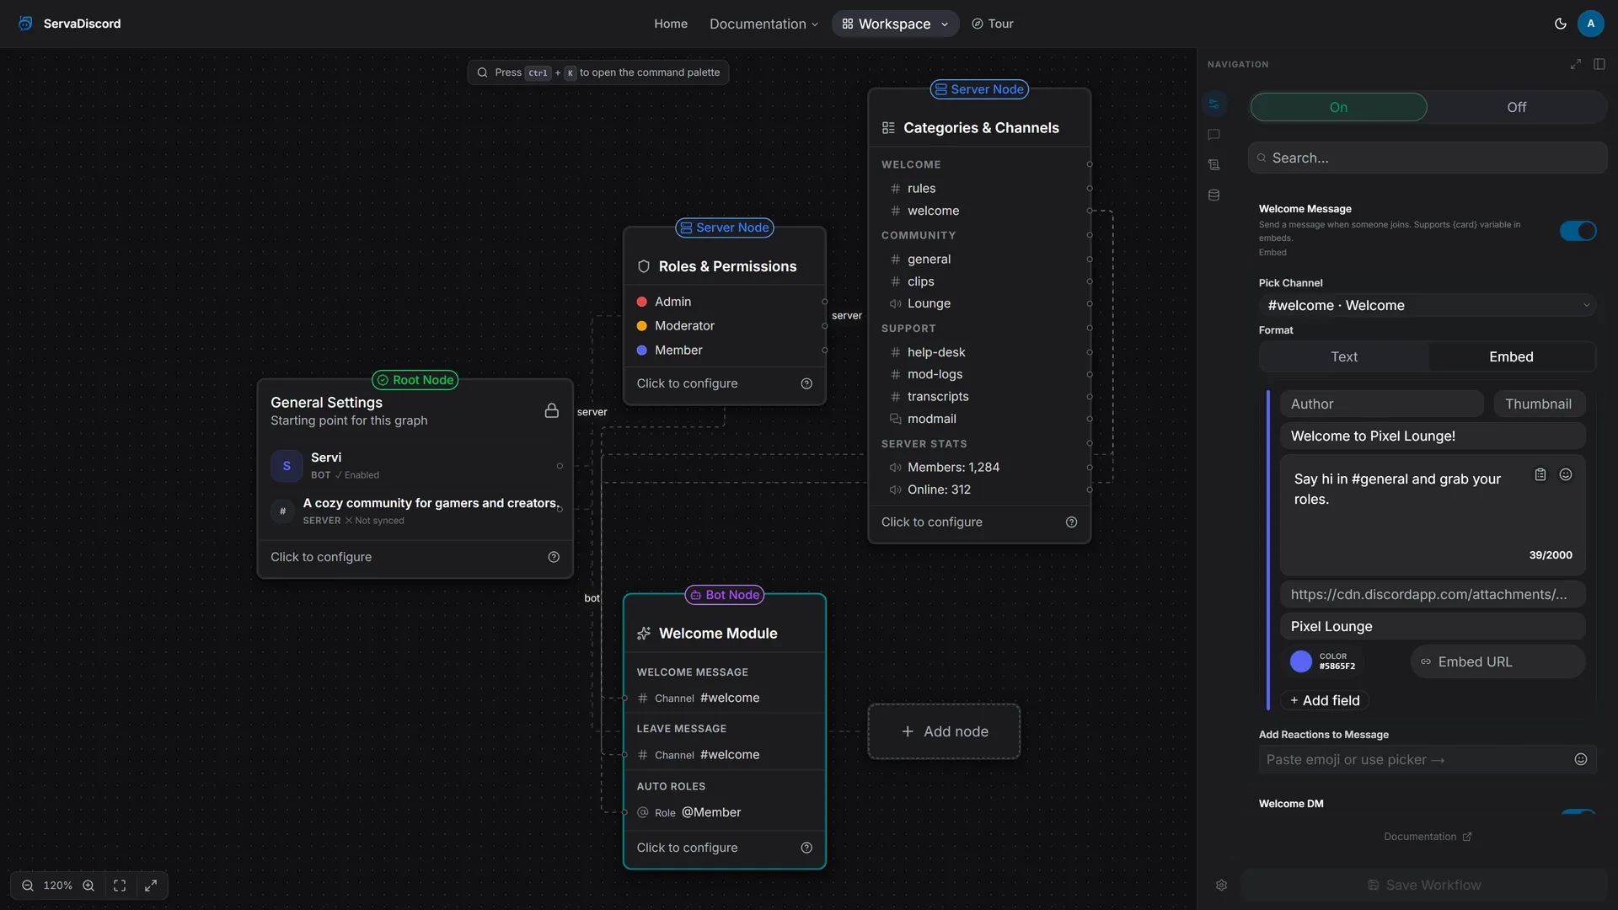This screenshot has height=910, width=1618.
Task: Go to Home page
Action: click(671, 24)
